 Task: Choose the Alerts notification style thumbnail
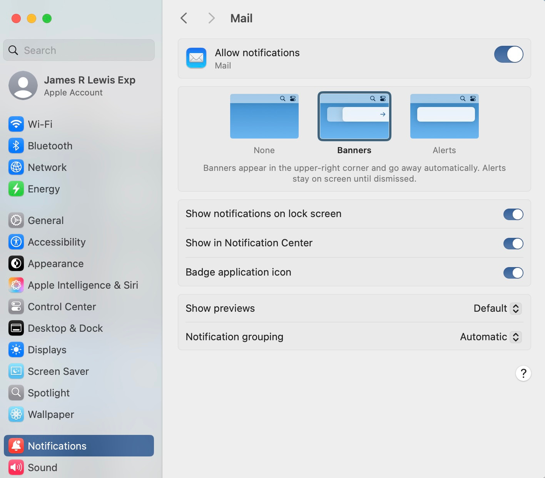pyautogui.click(x=445, y=116)
